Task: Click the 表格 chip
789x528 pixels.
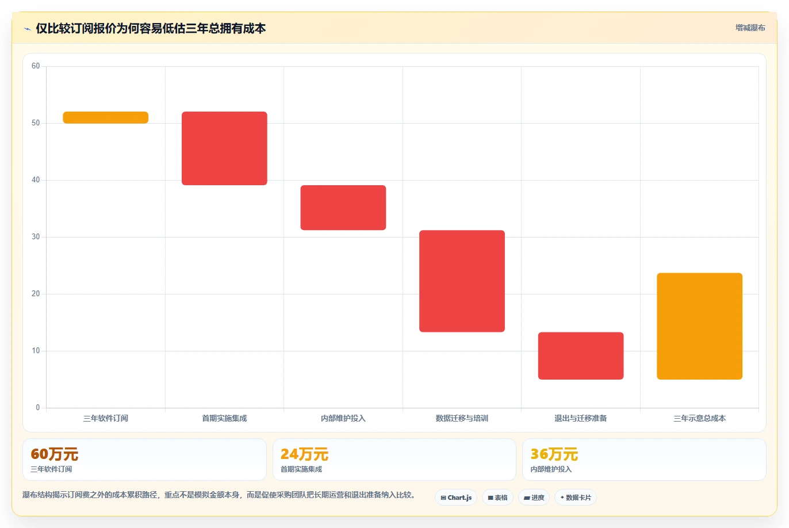Action: point(497,498)
